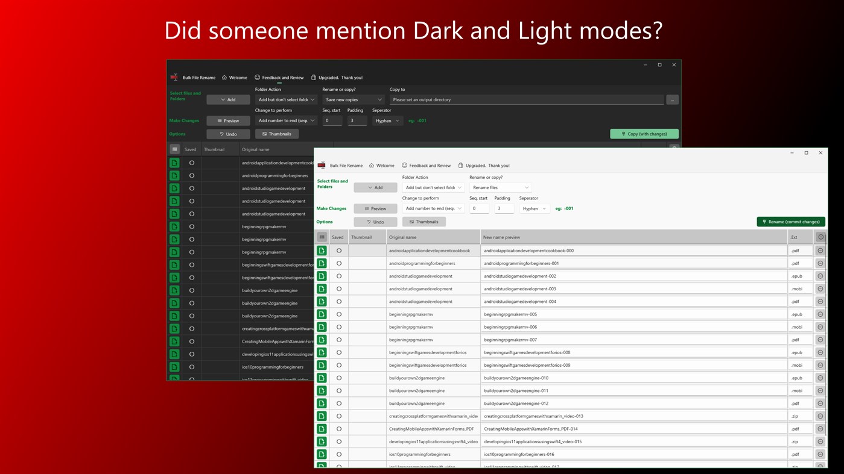Viewport: 844px width, 474px height.
Task: Toggle Saved circle for androidprogrammingforbeginners in light window
Action: (339, 263)
